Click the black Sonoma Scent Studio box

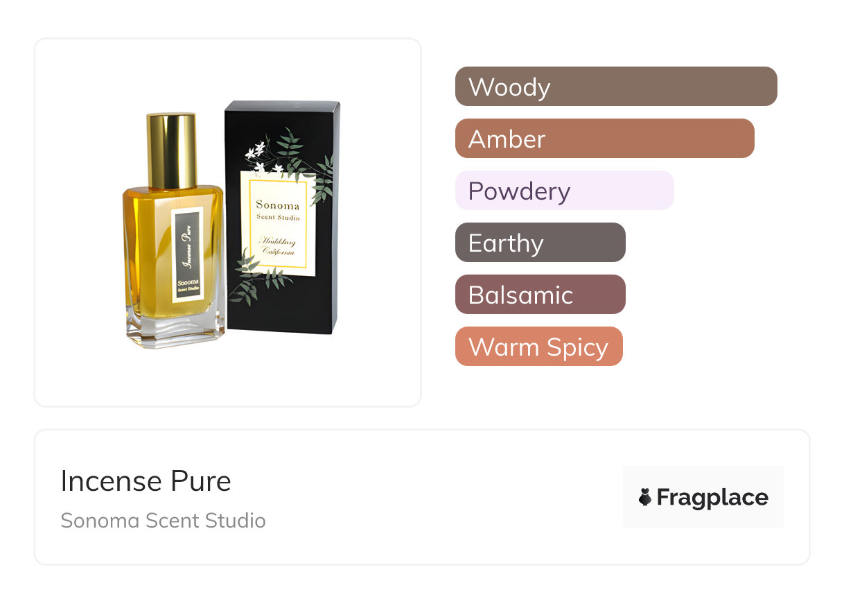tap(281, 216)
